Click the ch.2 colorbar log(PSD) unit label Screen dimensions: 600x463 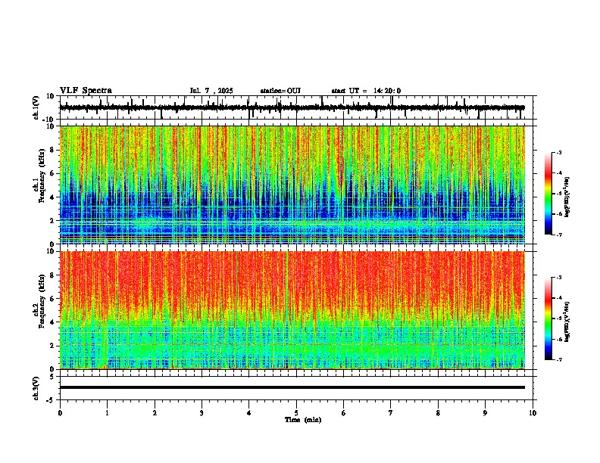[x=567, y=322]
